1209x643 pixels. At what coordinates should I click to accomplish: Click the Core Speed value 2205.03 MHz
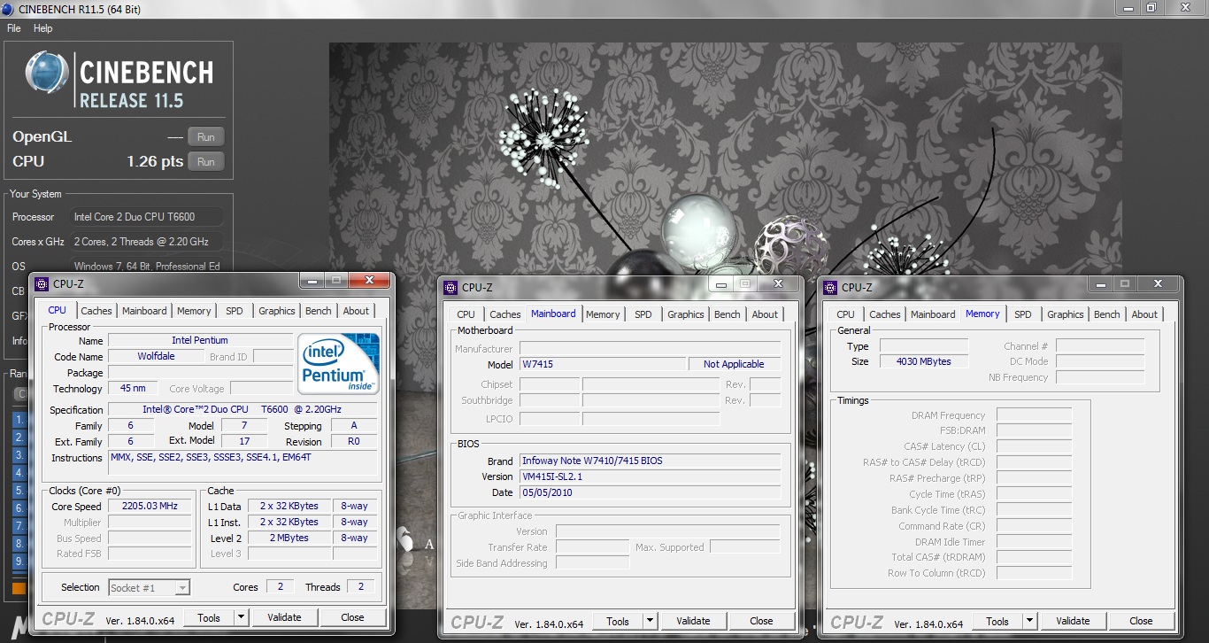[150, 507]
